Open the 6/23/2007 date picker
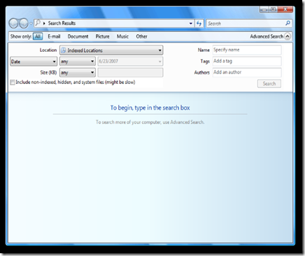Screen dimensions: 305x256 pos(130,62)
